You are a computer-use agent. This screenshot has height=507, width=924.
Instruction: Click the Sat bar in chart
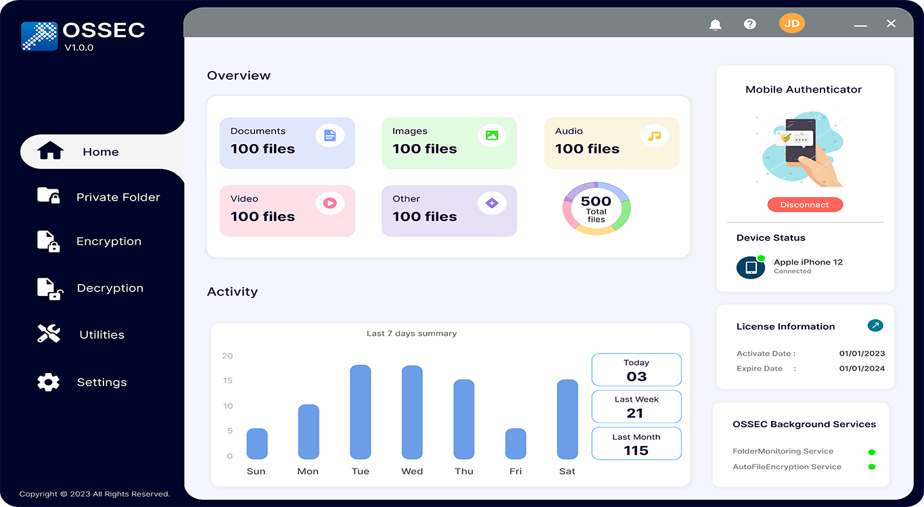tap(568, 419)
